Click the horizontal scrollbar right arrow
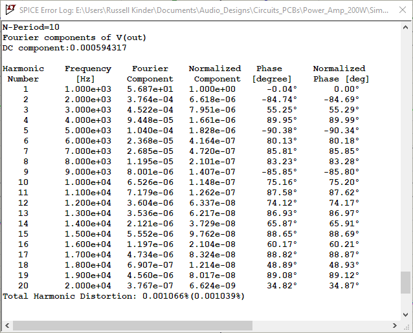Image resolution: width=413 pixels, height=333 pixels. [x=394, y=326]
